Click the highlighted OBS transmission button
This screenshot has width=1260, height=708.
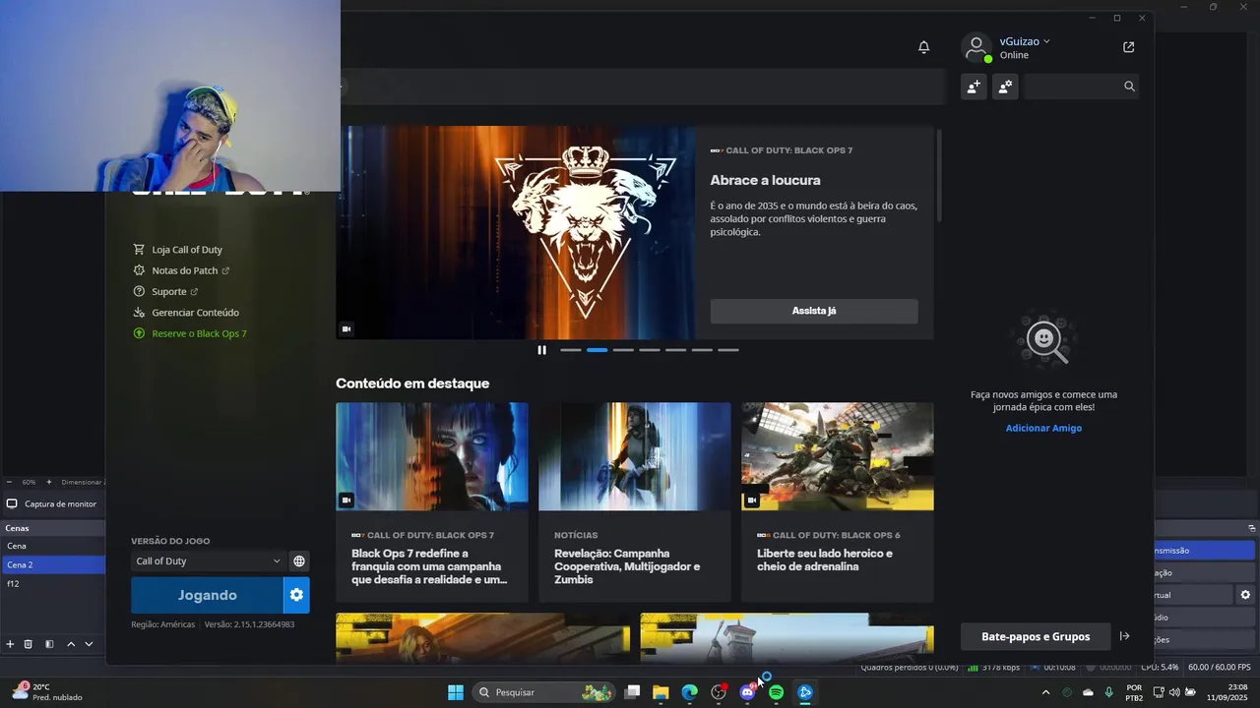pos(1205,551)
